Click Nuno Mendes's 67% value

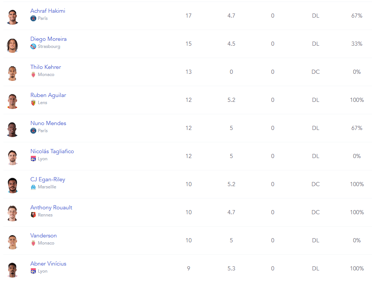[x=357, y=128]
